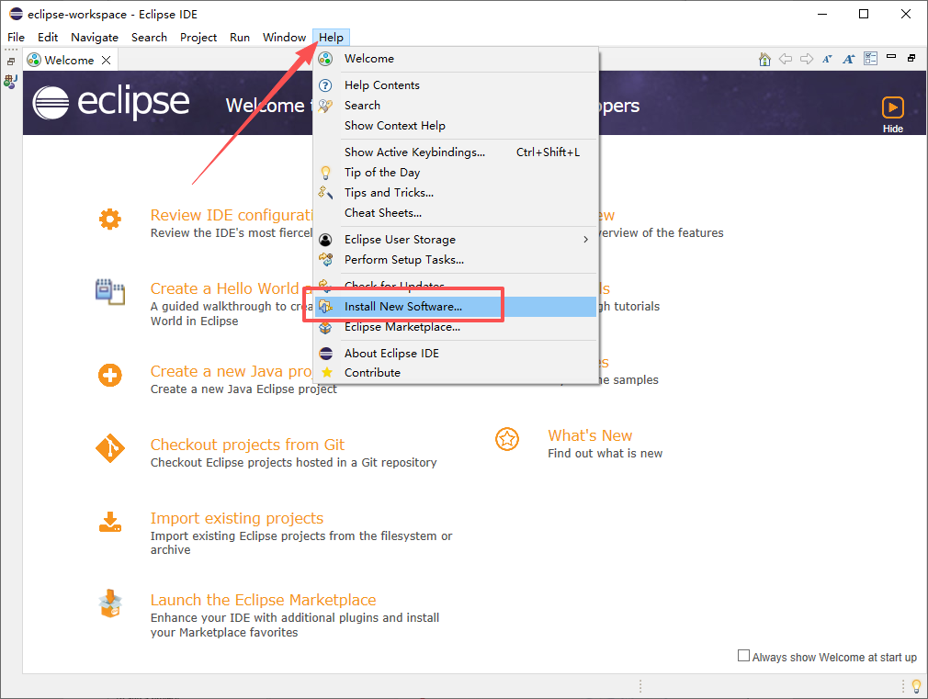Click the navigate Forward arrow icon
The width and height of the screenshot is (928, 699).
(x=806, y=59)
